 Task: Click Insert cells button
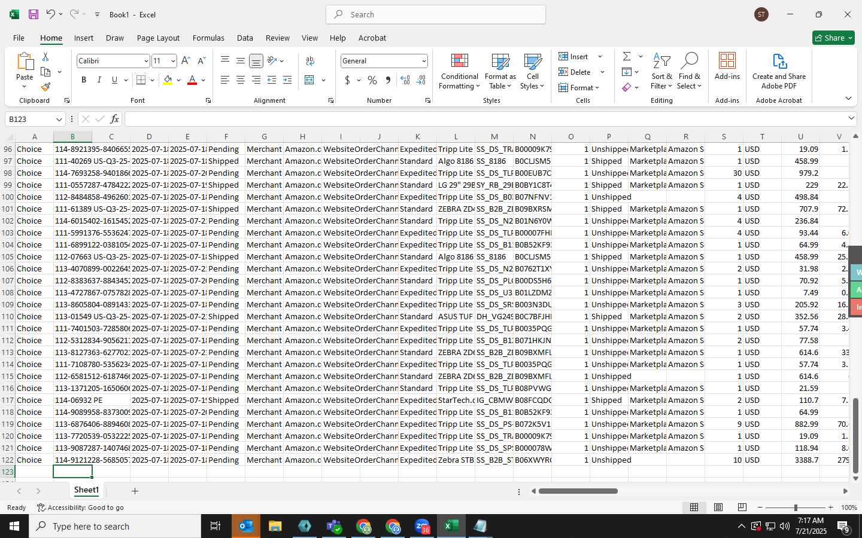pos(574,56)
